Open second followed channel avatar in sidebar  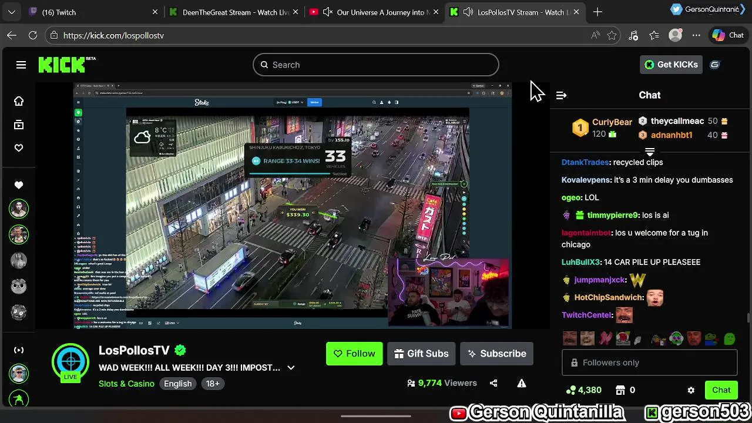point(19,234)
